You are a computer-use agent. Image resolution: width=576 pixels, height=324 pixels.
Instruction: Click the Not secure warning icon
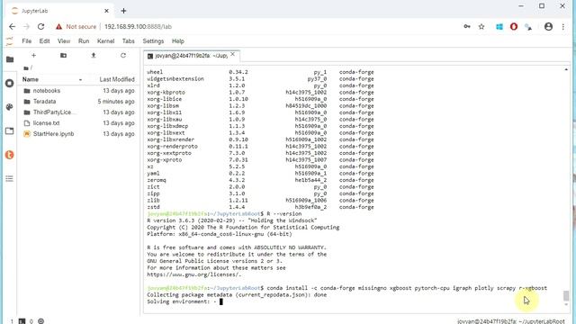point(58,26)
